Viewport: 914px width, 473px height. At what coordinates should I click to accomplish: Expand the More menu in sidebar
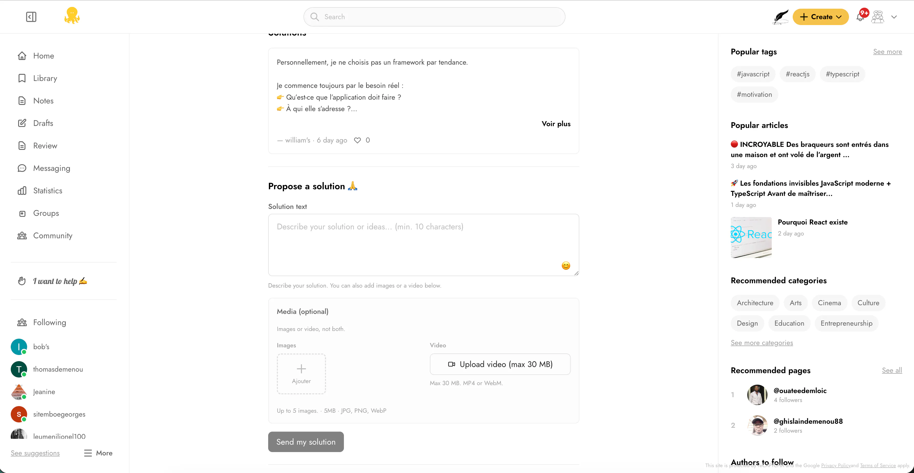[x=98, y=453]
